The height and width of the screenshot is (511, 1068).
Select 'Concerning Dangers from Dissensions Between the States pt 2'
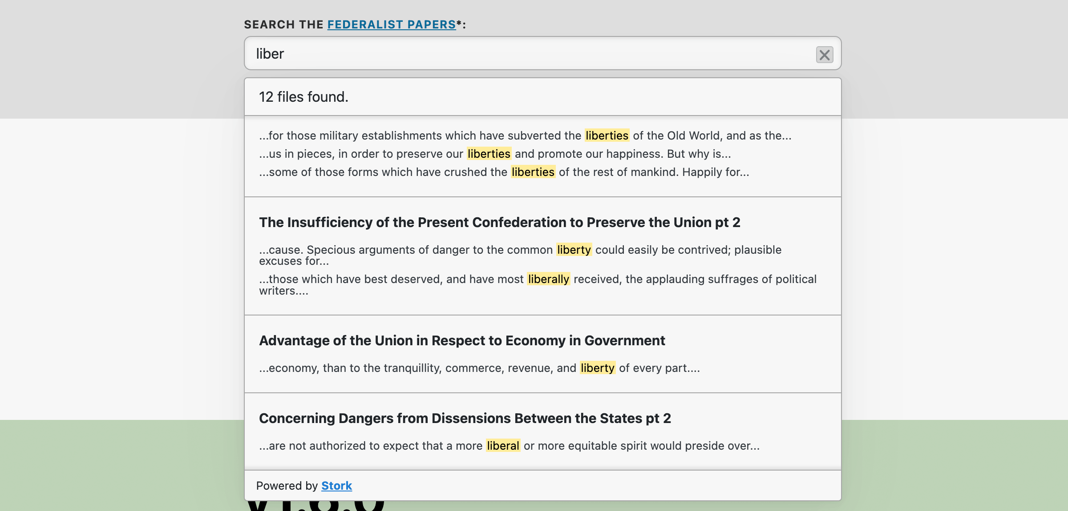coord(465,418)
